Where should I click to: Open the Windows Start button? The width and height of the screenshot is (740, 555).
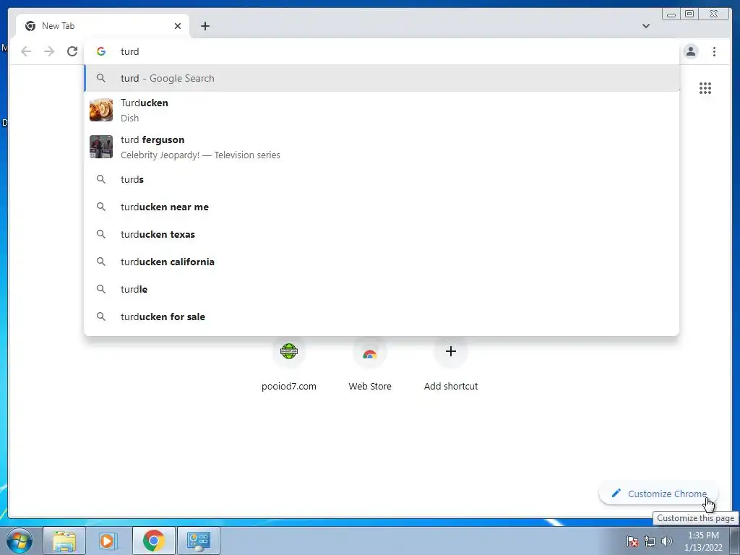20,541
